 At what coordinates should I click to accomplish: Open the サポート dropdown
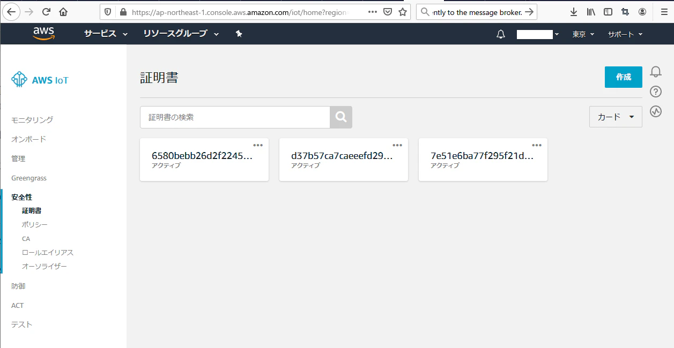[x=625, y=34]
